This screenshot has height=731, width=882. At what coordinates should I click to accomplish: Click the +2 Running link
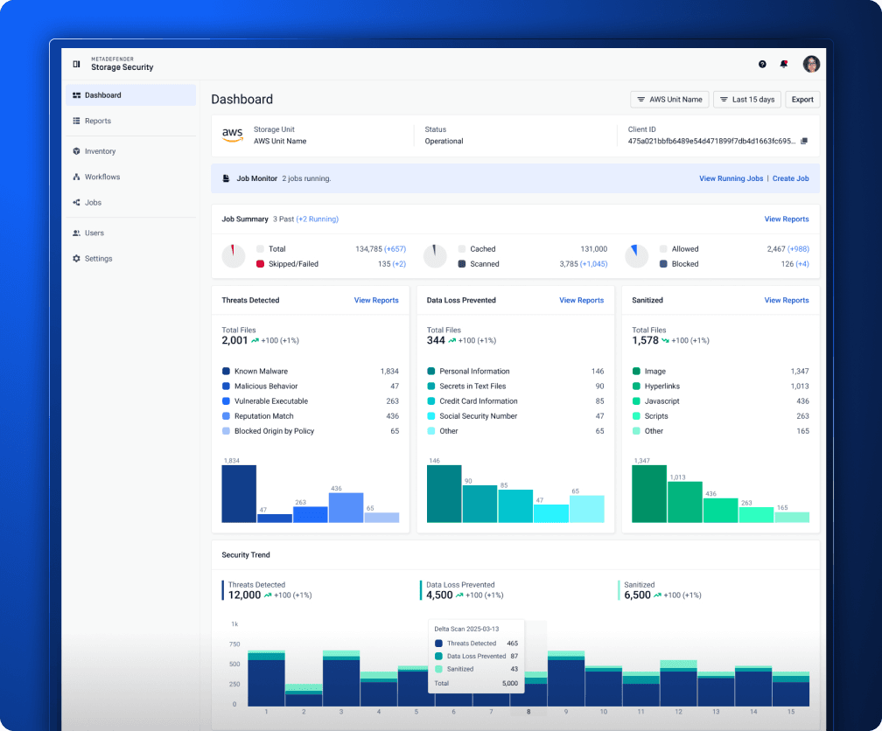pos(318,219)
